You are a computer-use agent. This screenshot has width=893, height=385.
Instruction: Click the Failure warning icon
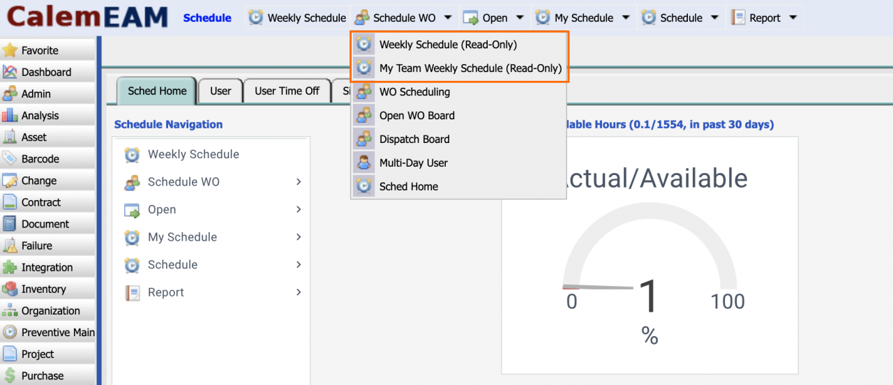click(x=10, y=246)
